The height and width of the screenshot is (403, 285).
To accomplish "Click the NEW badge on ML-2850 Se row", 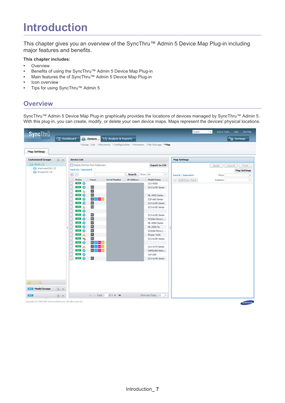I will tap(78, 227).
